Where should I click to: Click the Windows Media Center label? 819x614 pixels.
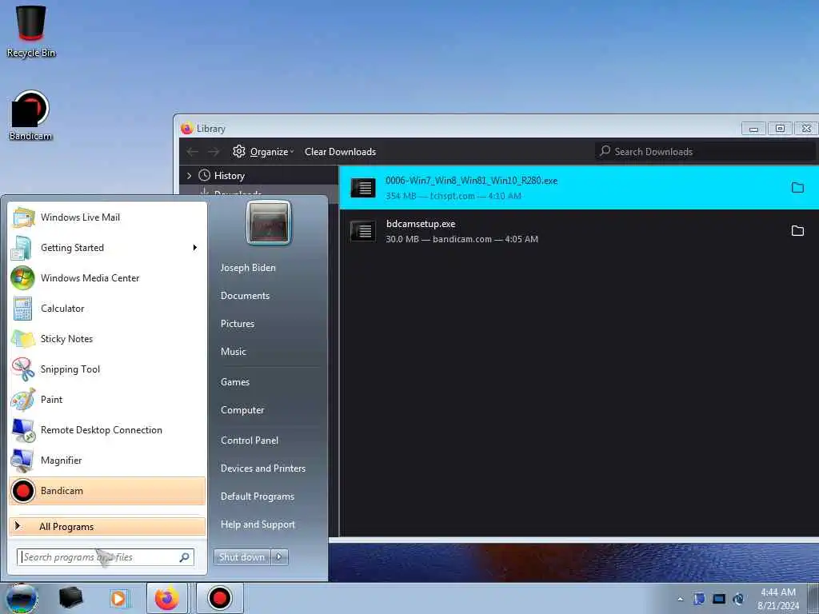[90, 278]
